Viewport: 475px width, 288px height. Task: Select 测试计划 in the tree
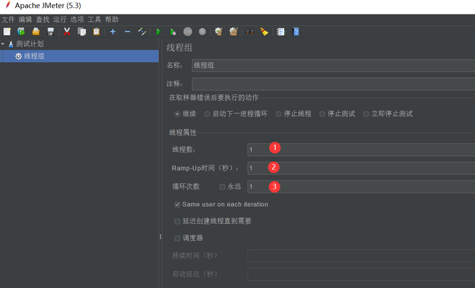(30, 44)
